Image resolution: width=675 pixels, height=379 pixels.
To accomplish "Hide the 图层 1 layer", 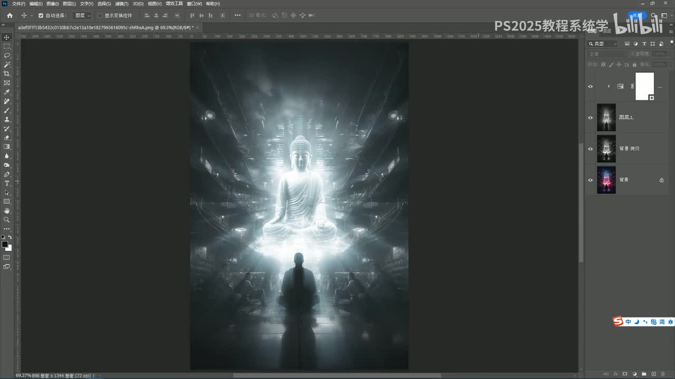I will point(590,117).
